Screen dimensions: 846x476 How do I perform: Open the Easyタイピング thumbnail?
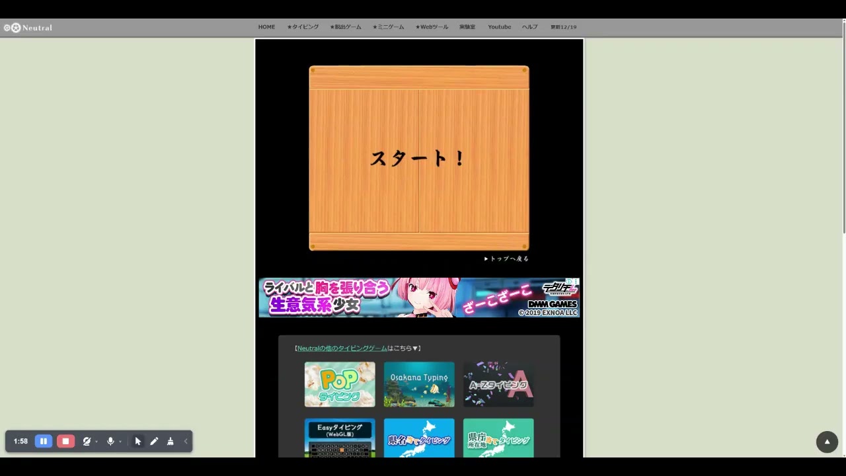[340, 438]
